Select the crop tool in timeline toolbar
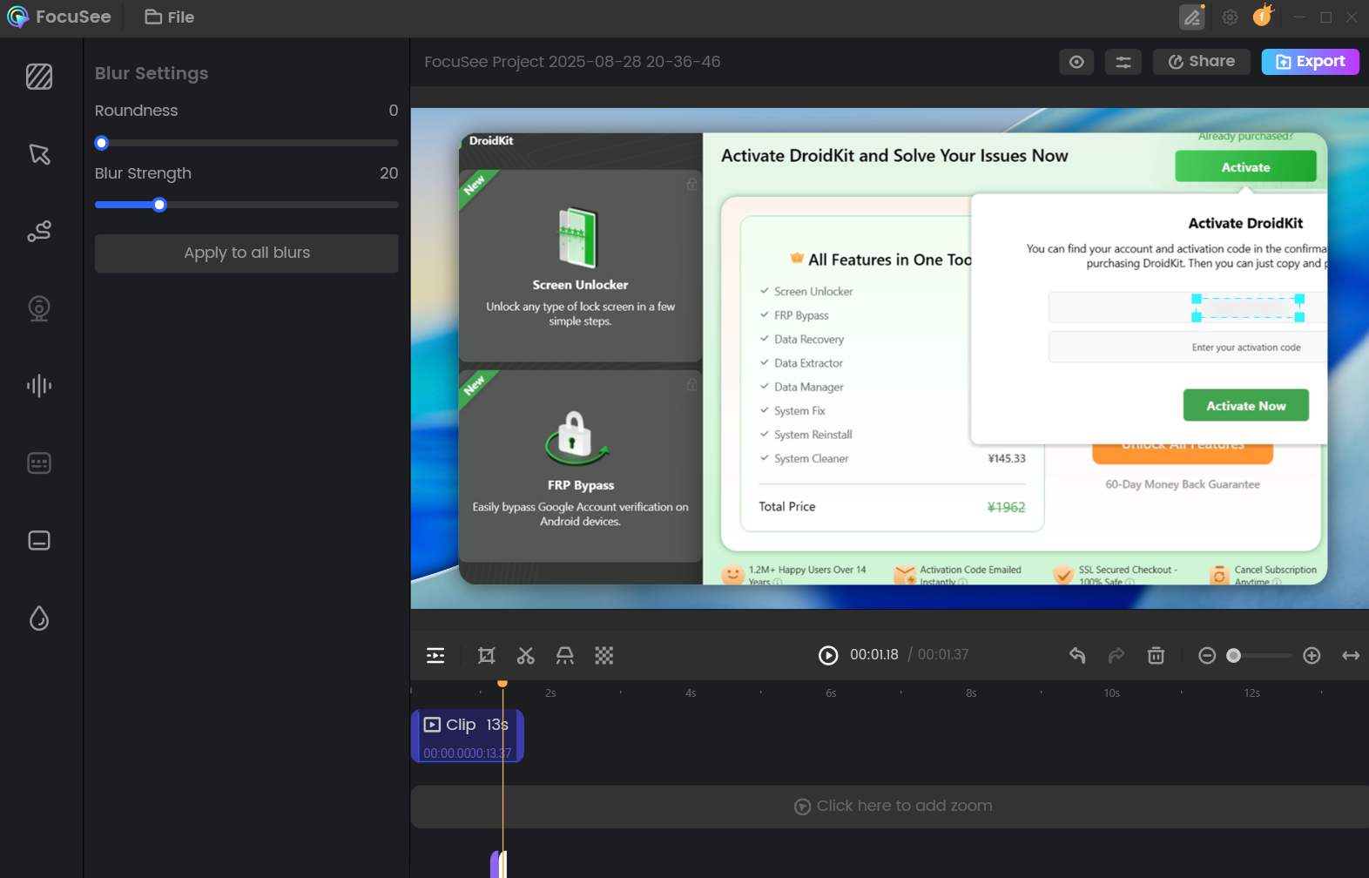The width and height of the screenshot is (1369, 878). [x=487, y=655]
